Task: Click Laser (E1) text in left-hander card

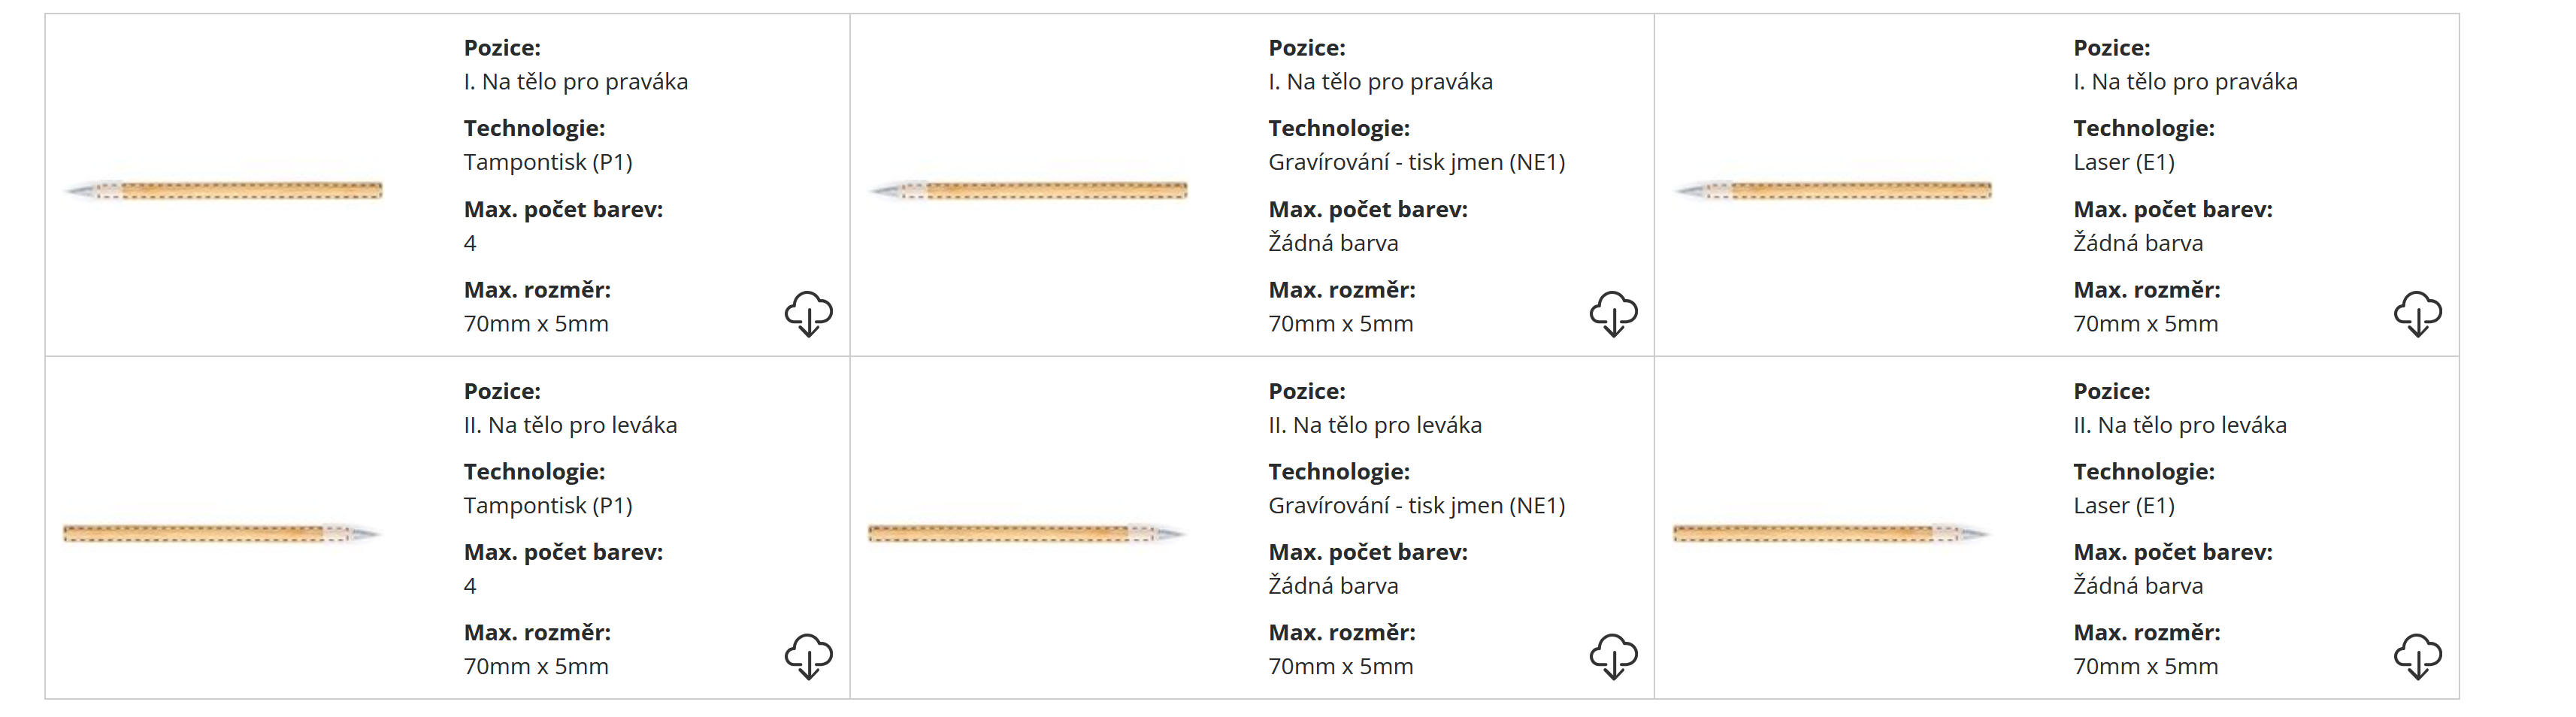Action: tap(2123, 505)
